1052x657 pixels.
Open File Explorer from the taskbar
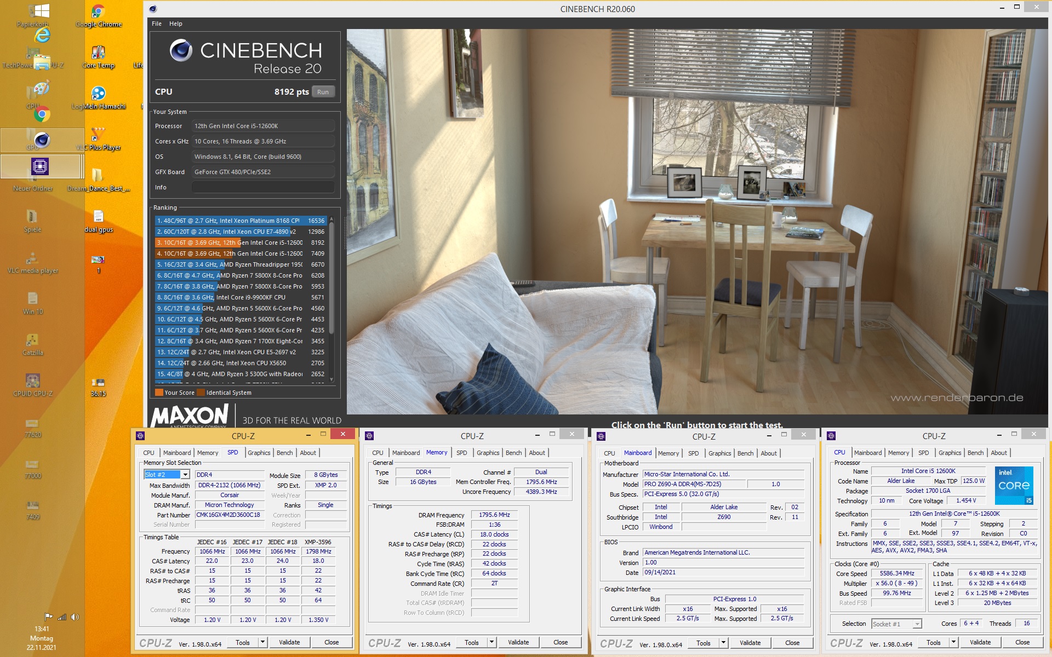(x=42, y=62)
